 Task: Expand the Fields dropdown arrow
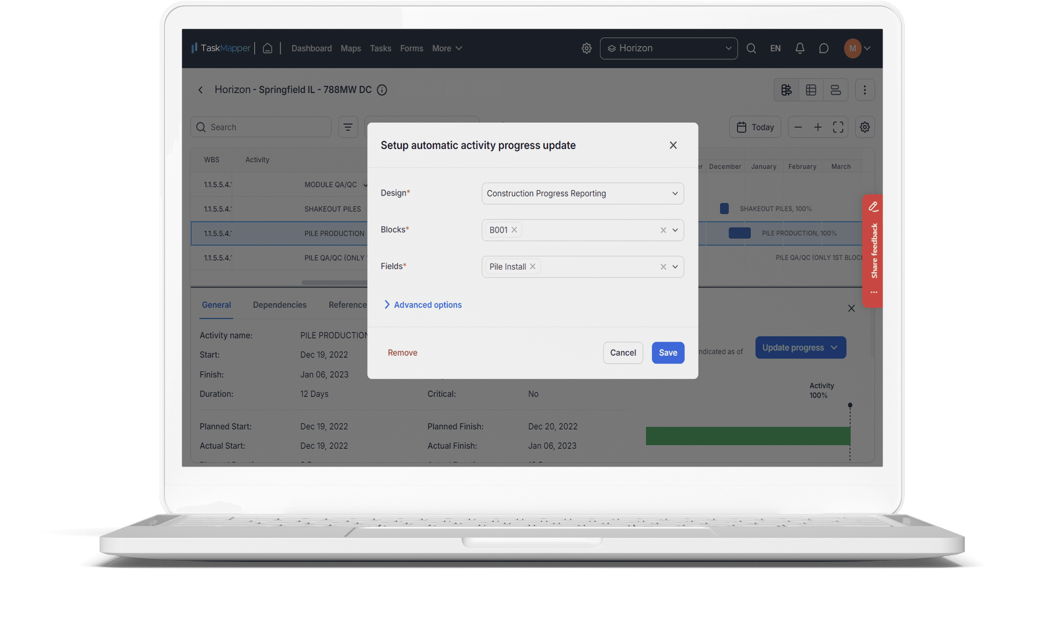(x=675, y=267)
